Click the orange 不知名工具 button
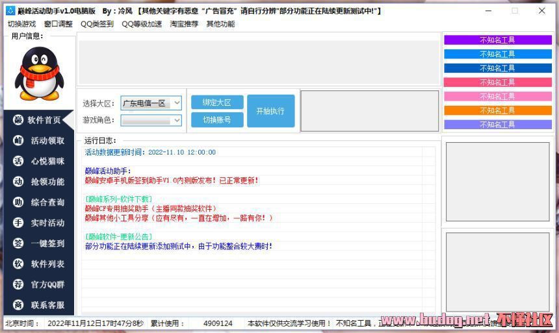559x333 pixels. tap(497, 110)
